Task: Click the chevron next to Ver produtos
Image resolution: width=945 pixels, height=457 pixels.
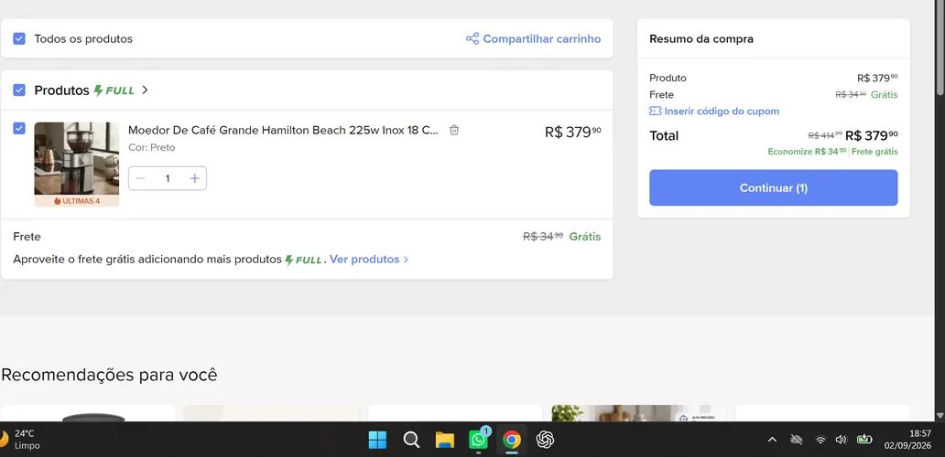Action: (406, 260)
